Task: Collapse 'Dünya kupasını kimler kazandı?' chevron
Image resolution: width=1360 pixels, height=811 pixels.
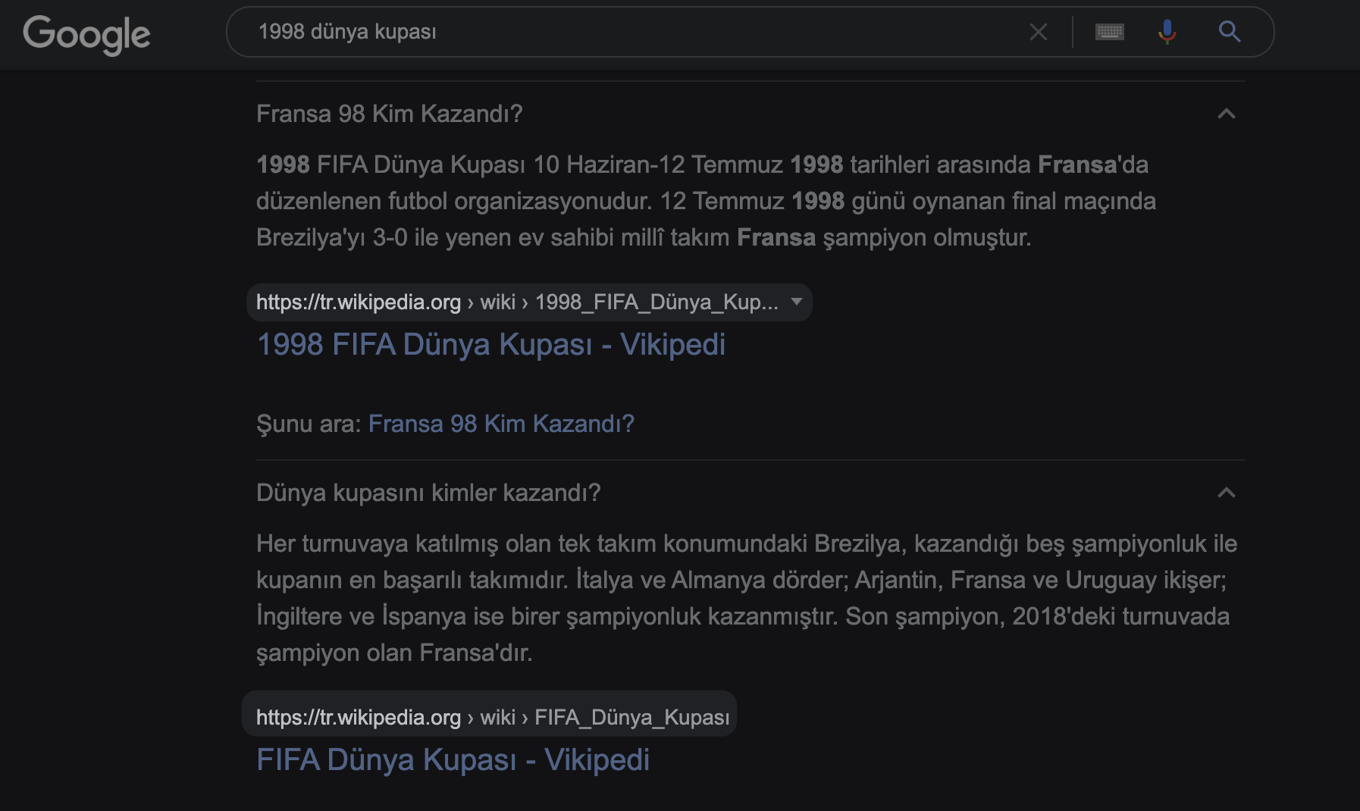Action: tap(1226, 493)
